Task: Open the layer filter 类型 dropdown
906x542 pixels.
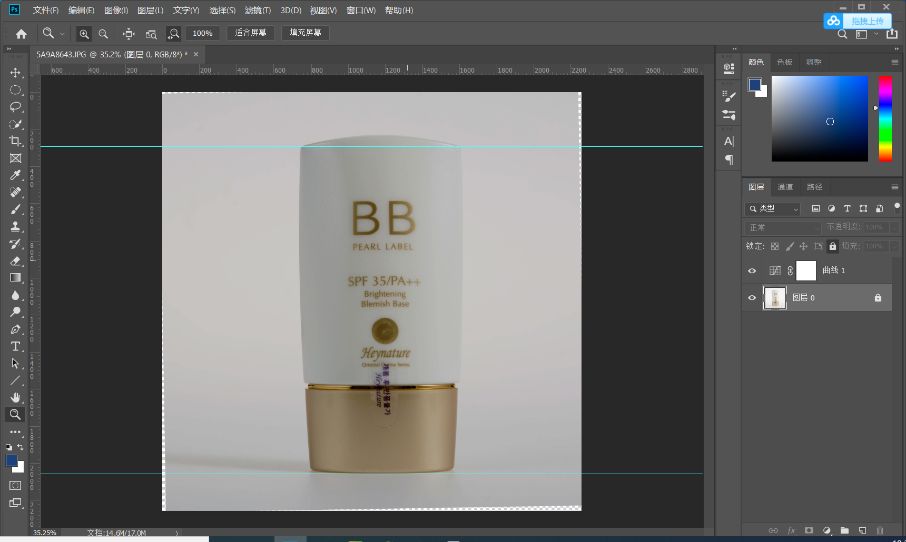Action: pos(773,209)
